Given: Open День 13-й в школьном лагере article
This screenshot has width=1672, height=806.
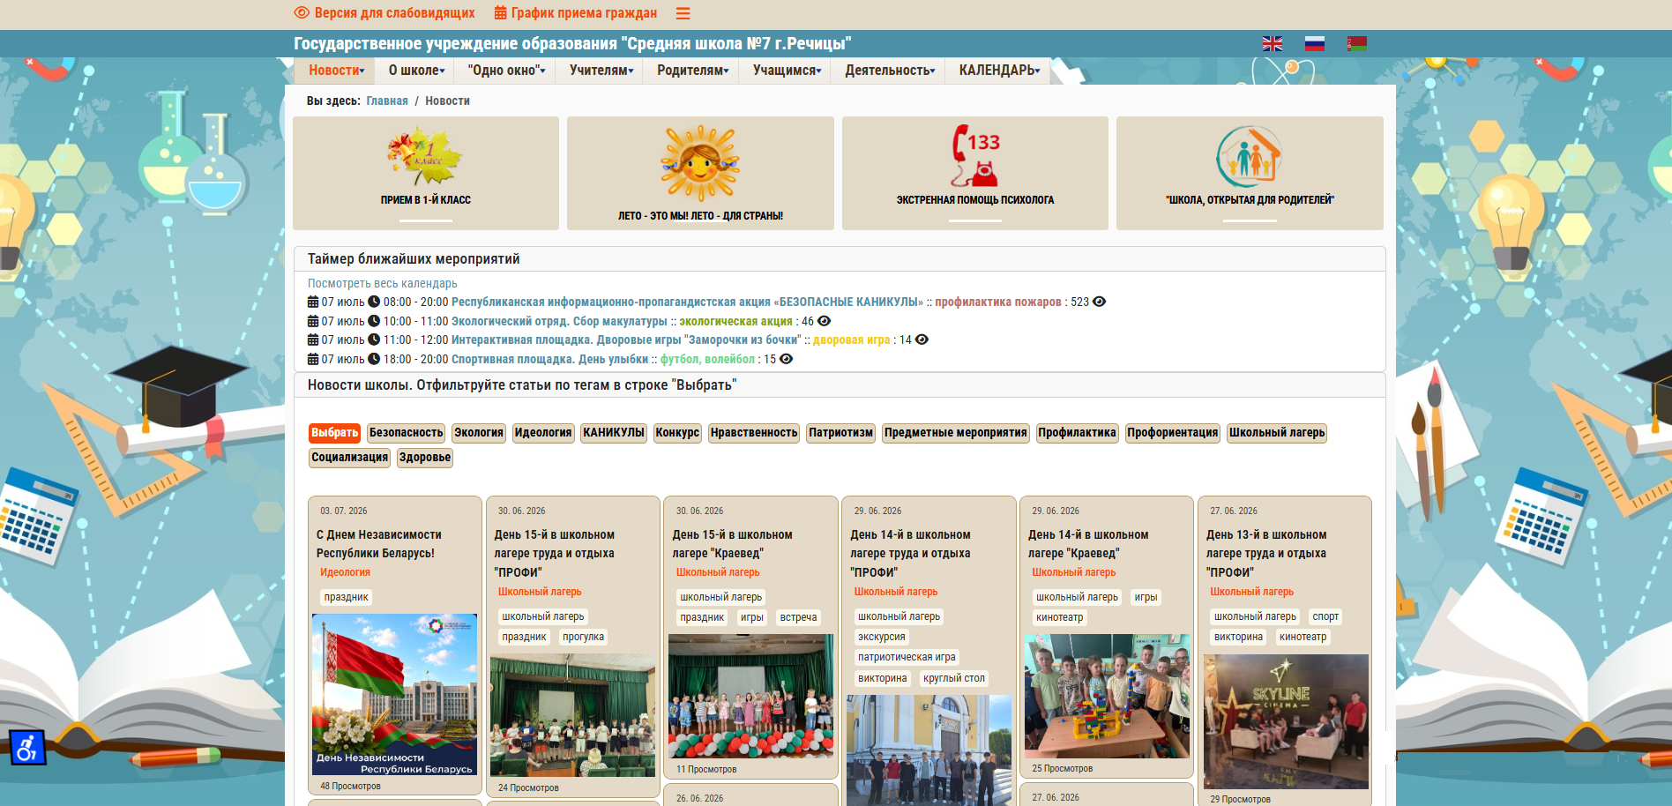Looking at the screenshot, I should pos(1266,554).
